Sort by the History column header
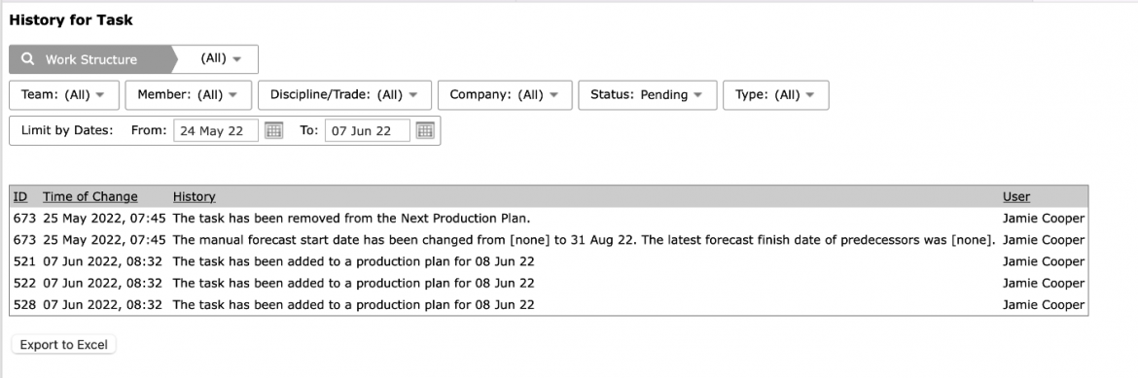 coord(194,196)
